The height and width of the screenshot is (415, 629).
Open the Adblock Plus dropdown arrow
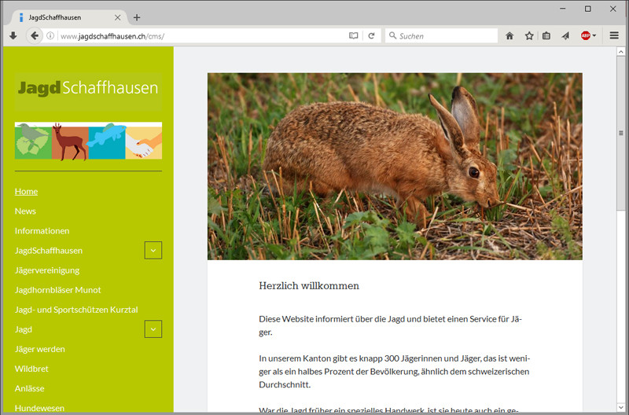pos(594,35)
